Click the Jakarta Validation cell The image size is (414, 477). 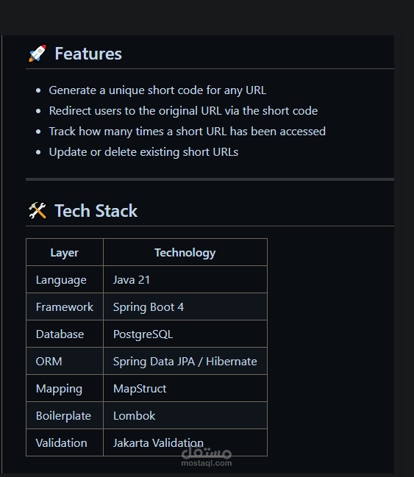pyautogui.click(x=185, y=442)
